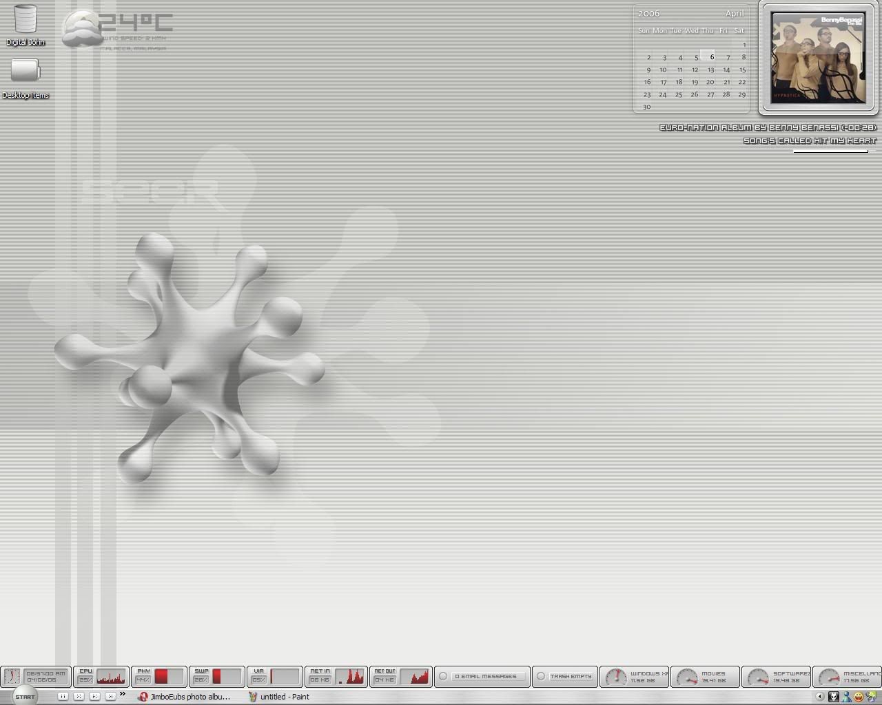Click the NET OUT traffic graph
The width and height of the screenshot is (882, 705).
(414, 677)
